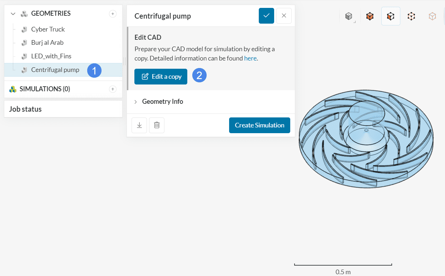Select Burj al Arab geometry
Screen dimensions: 445x276
pos(47,43)
